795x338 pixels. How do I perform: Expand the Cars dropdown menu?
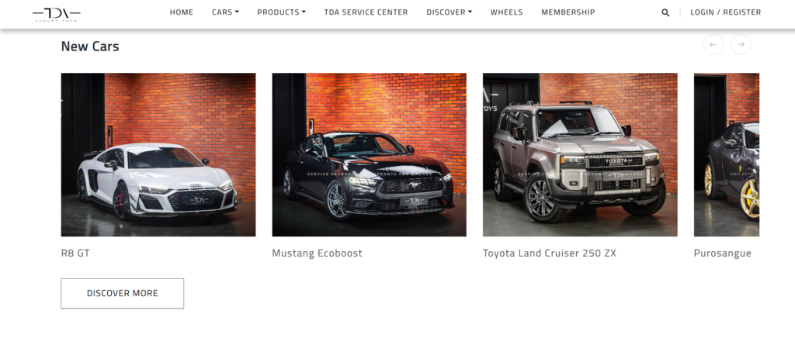click(225, 12)
